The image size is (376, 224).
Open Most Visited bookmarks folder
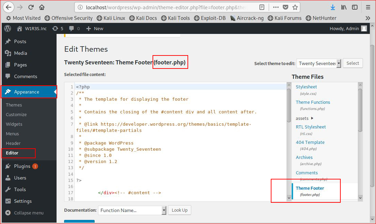23,18
